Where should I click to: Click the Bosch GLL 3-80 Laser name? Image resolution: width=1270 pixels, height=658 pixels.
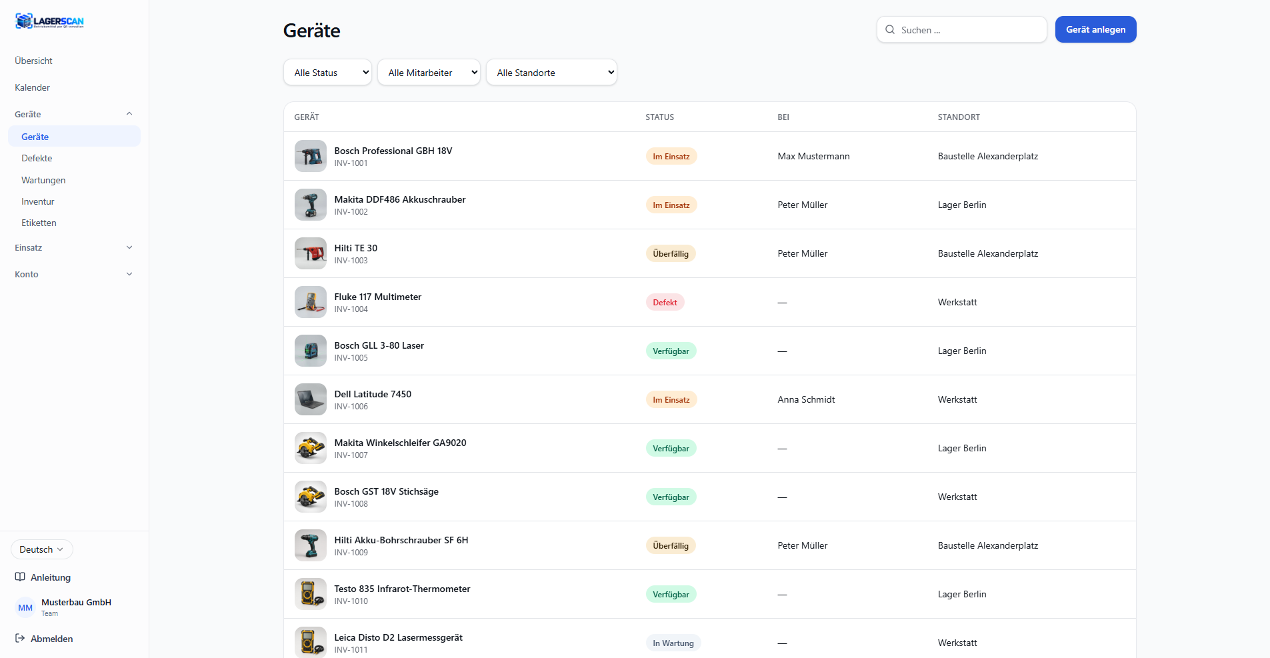coord(379,345)
